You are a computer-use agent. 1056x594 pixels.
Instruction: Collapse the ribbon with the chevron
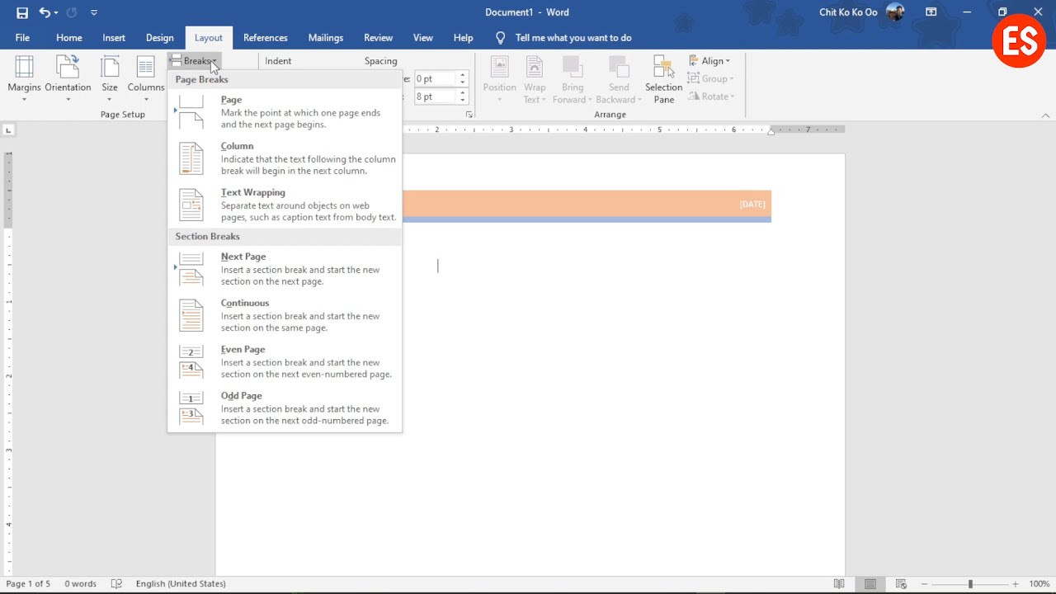point(1046,115)
